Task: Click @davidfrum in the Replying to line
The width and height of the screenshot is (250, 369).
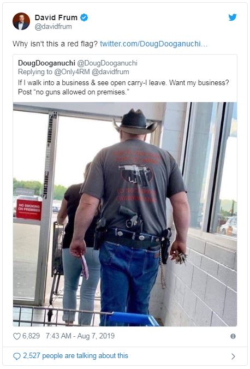Action: [x=110, y=72]
